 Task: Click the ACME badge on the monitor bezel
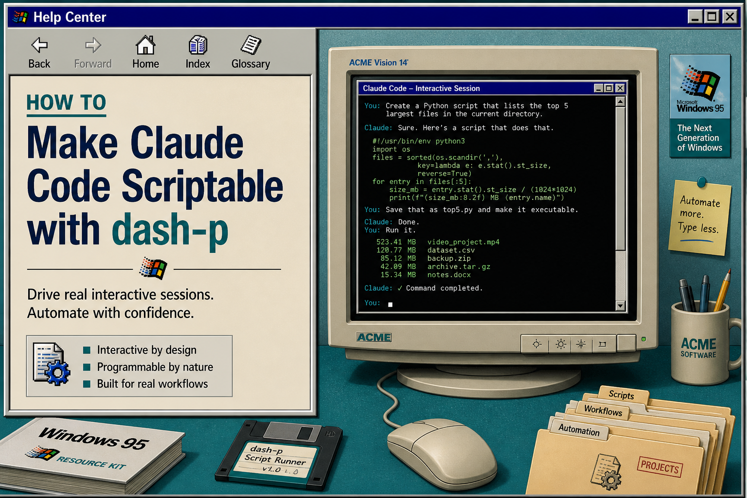[374, 338]
